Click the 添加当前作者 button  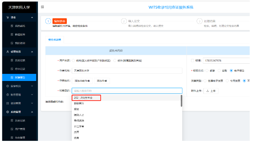click(x=82, y=81)
